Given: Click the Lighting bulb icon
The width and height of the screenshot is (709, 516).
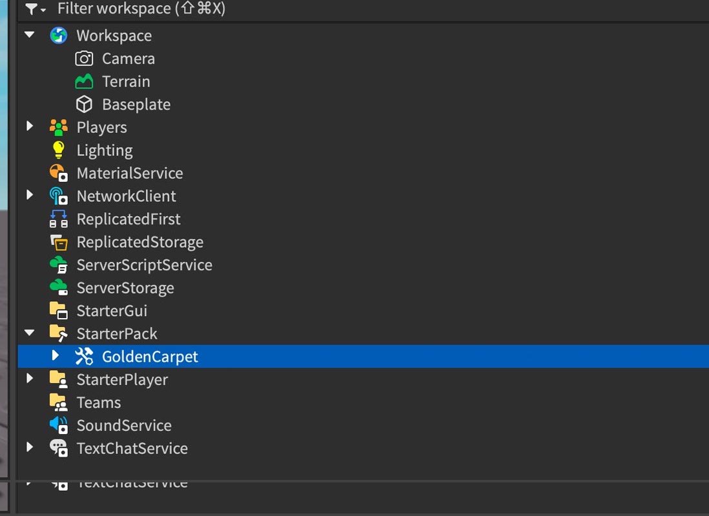Looking at the screenshot, I should pos(58,150).
